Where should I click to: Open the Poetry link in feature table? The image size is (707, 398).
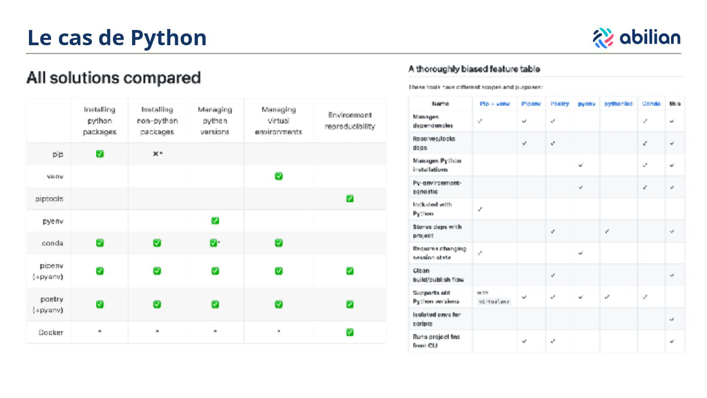coord(559,104)
